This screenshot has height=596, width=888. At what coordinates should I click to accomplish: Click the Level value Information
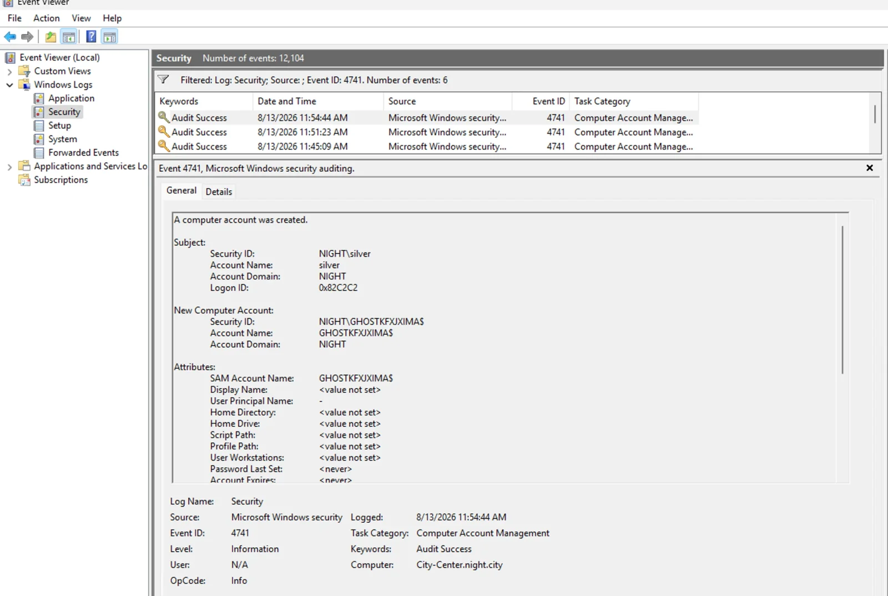coord(255,549)
